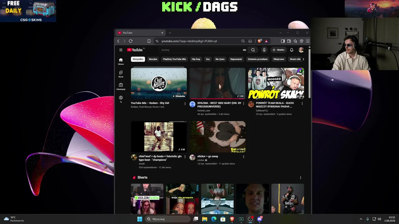399x224 pixels.
Task: Click the YouTube search magnifier button
Action: 253,50
